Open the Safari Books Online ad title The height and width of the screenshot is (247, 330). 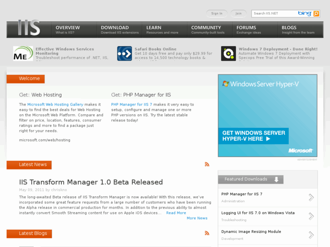pyautogui.click(x=156, y=49)
